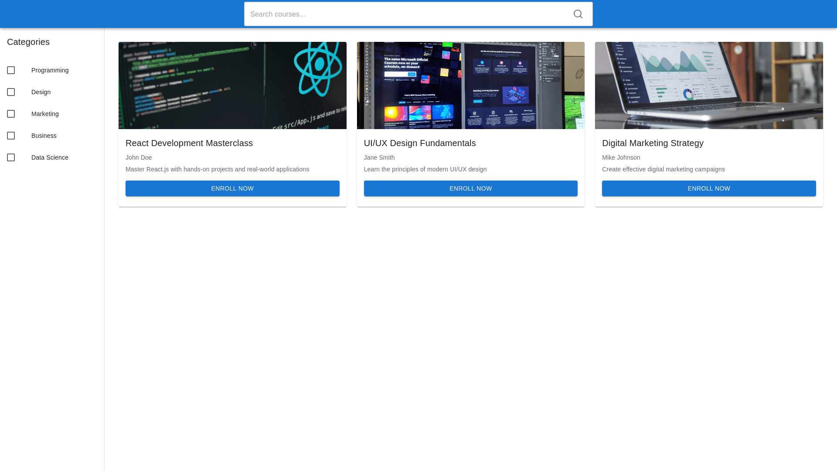This screenshot has height=471, width=837.
Task: Toggle the Business category filter
Action: point(11,136)
